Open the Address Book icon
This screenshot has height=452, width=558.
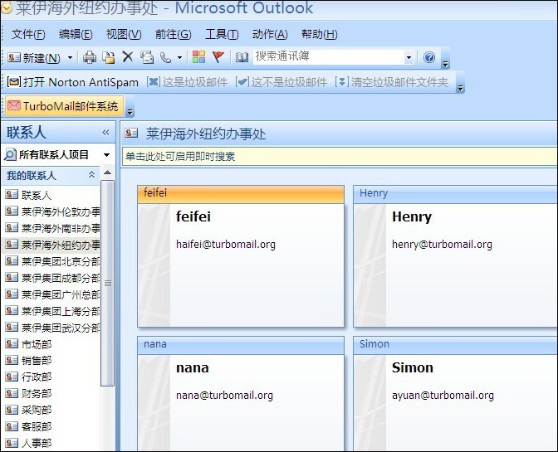(242, 57)
